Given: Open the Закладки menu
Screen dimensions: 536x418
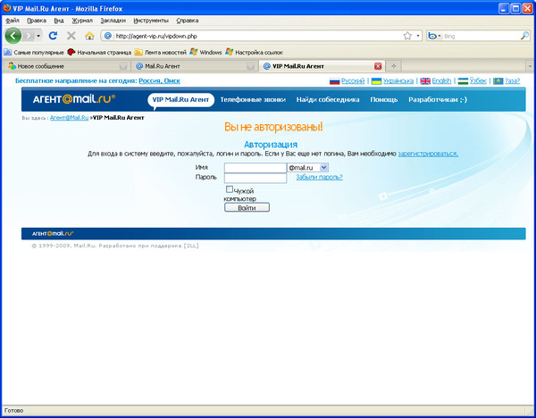Looking at the screenshot, I should point(113,21).
